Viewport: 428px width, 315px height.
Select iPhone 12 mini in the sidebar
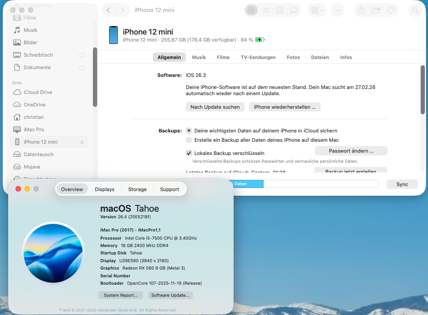click(49, 142)
